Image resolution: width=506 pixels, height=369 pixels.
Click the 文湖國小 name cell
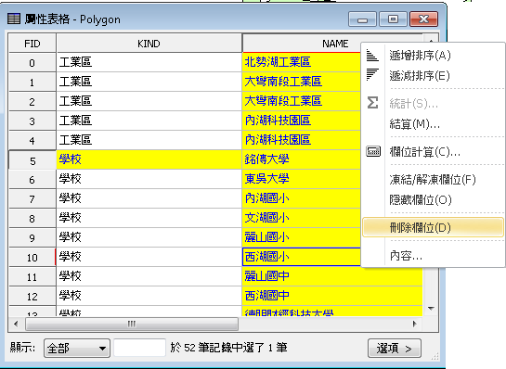302,218
